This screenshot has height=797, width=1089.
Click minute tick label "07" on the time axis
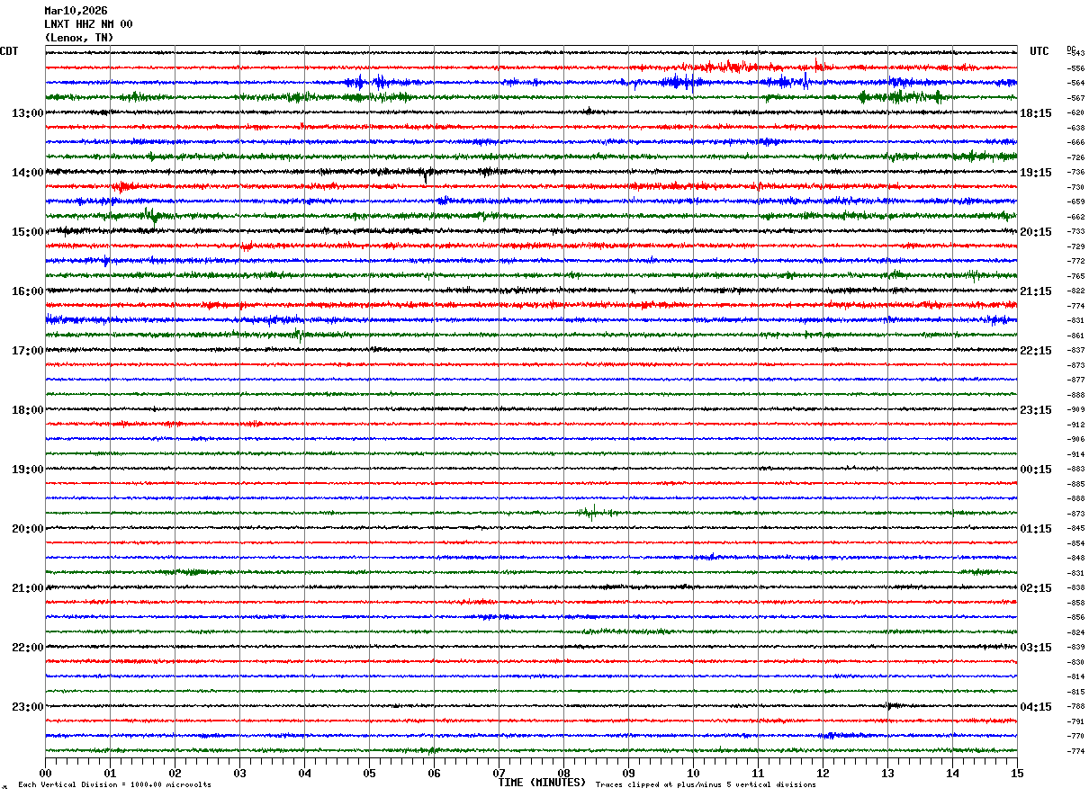point(499,773)
